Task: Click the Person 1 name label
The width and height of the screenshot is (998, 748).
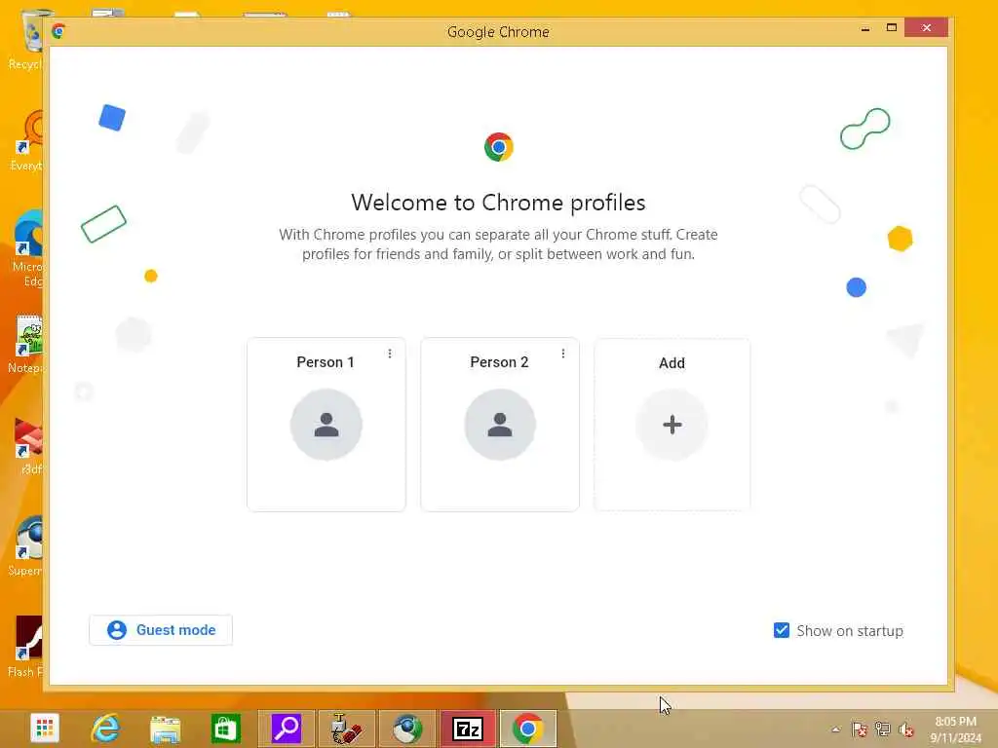Action: [326, 362]
